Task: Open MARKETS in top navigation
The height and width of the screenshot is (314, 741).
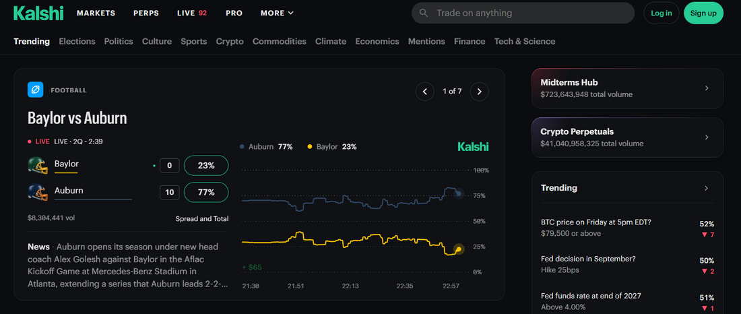Action: click(x=96, y=13)
